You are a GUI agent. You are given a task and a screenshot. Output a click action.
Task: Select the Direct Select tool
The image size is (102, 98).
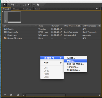pos(9,5)
